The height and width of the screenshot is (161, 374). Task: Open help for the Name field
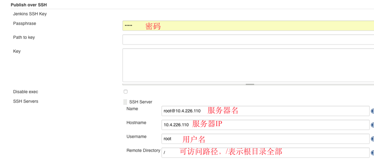point(373,111)
